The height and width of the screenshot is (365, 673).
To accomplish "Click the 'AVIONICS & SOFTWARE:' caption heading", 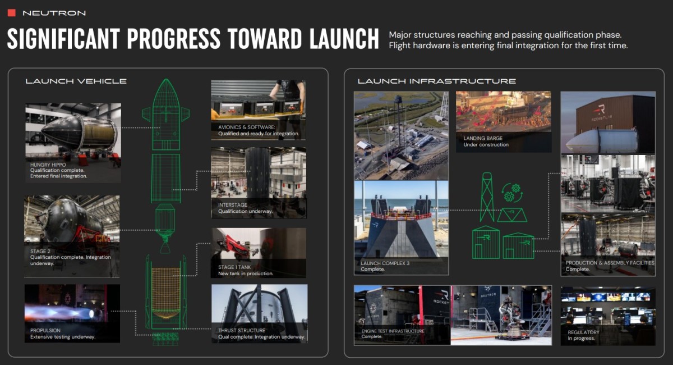I will pos(246,127).
